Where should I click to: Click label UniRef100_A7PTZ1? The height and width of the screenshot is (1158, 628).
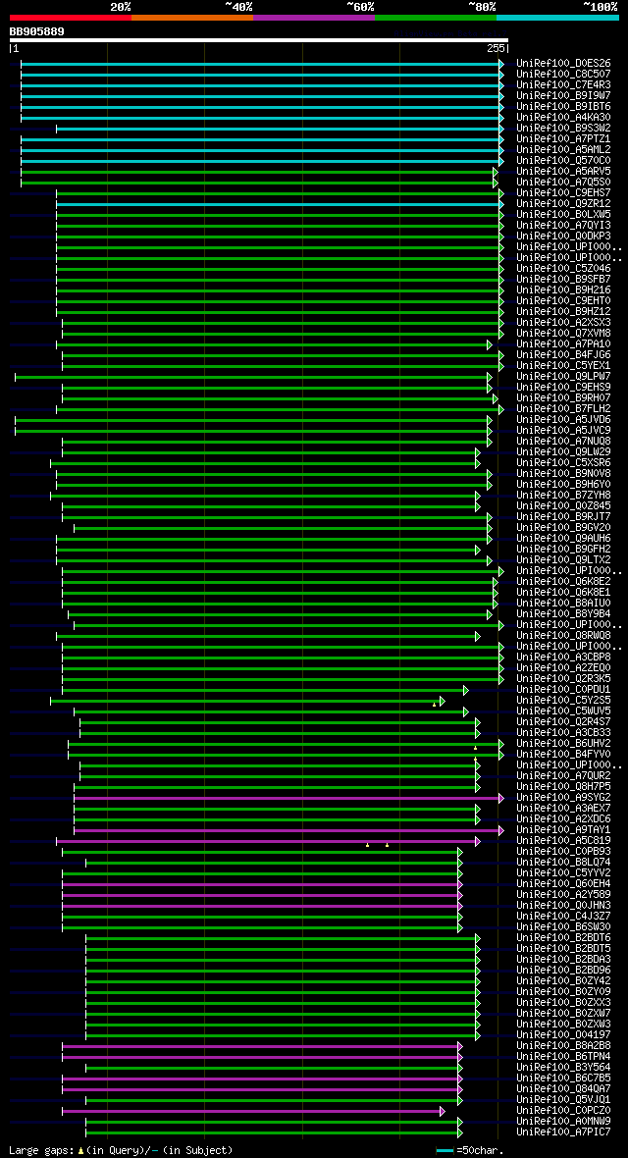pos(563,138)
